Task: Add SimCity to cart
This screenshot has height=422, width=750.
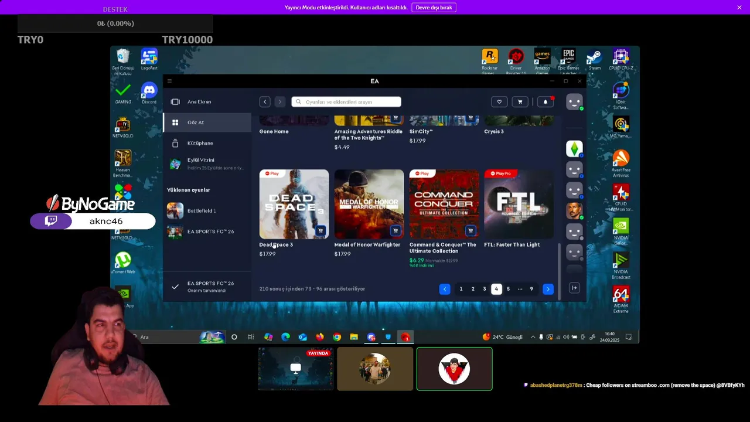Action: pyautogui.click(x=471, y=118)
